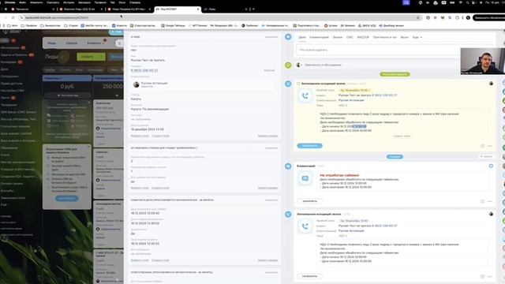Click the green clock timeline icon beside the invite row
The height and width of the screenshot is (284, 505).
(288, 65)
